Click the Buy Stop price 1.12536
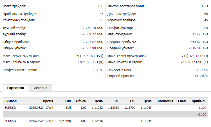This screenshot has height=127, width=211. (97, 121)
